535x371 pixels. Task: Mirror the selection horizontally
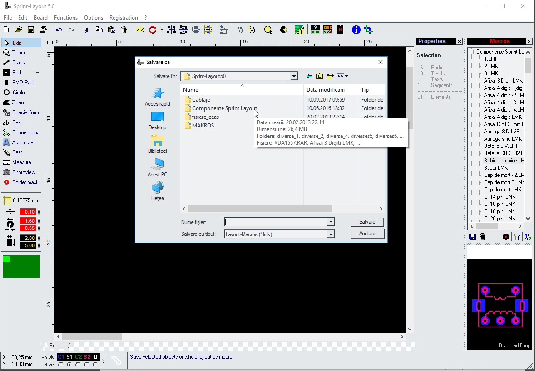pyautogui.click(x=171, y=29)
